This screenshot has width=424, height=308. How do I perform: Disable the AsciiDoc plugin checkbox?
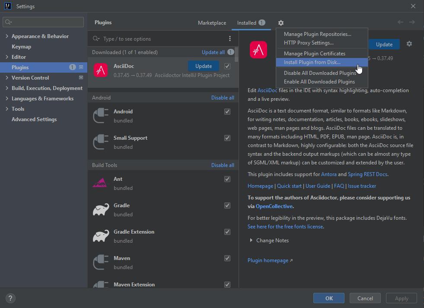click(227, 66)
